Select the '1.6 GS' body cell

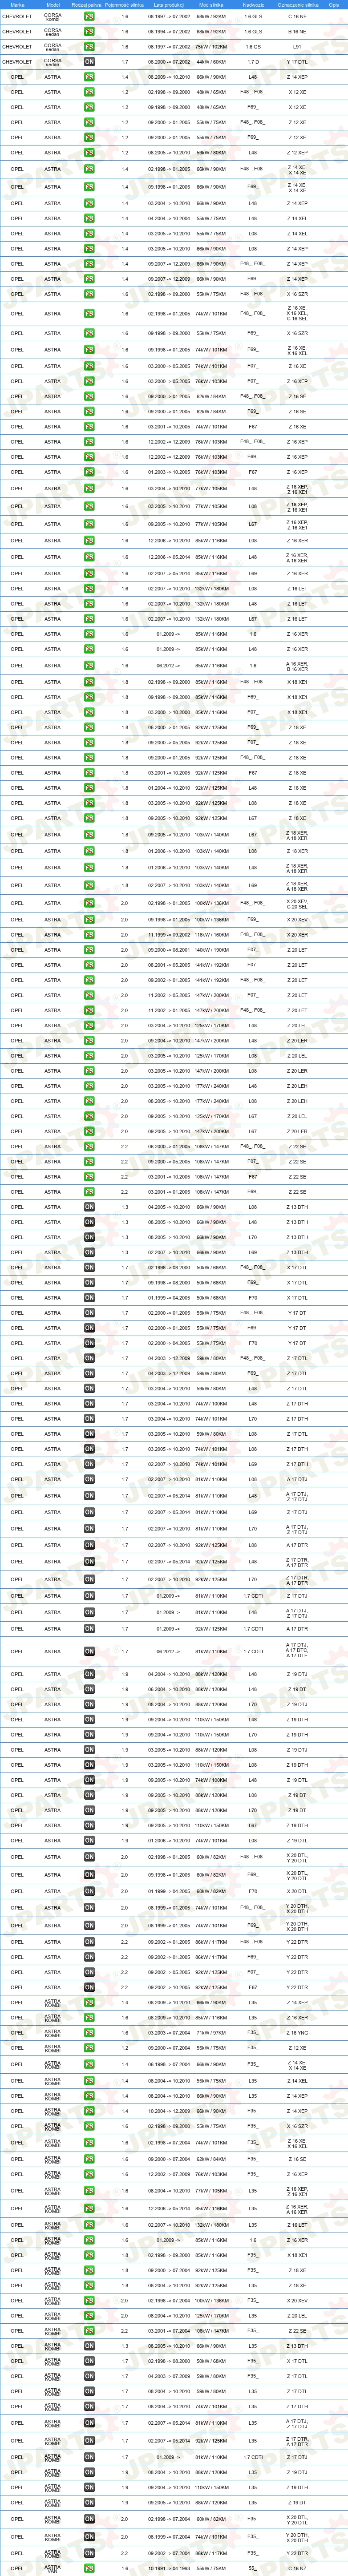253,47
